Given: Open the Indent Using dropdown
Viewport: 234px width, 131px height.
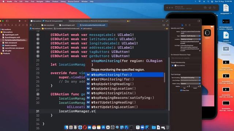Looking at the screenshot, I should pos(190,84).
